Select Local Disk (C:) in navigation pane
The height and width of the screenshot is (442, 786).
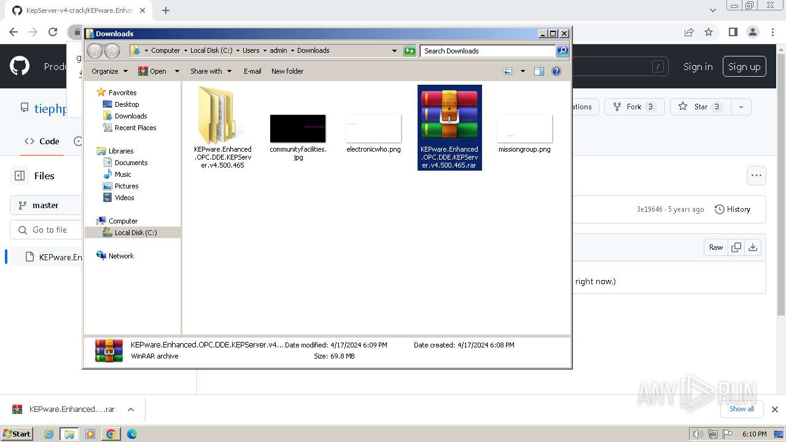[135, 233]
